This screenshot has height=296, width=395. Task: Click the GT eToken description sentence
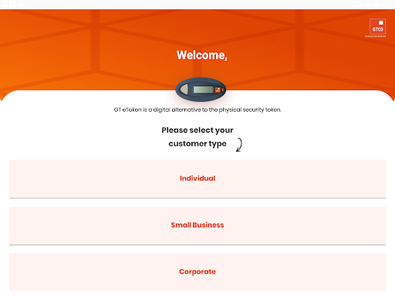click(197, 109)
